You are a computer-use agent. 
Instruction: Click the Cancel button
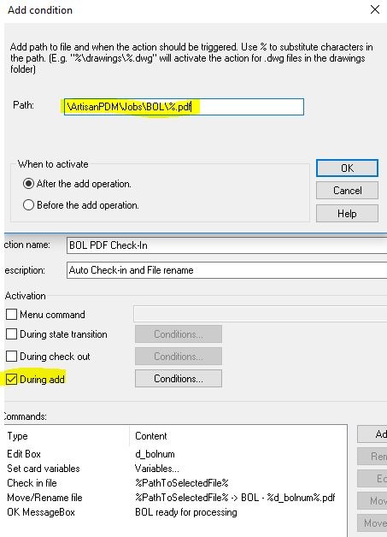pos(347,191)
